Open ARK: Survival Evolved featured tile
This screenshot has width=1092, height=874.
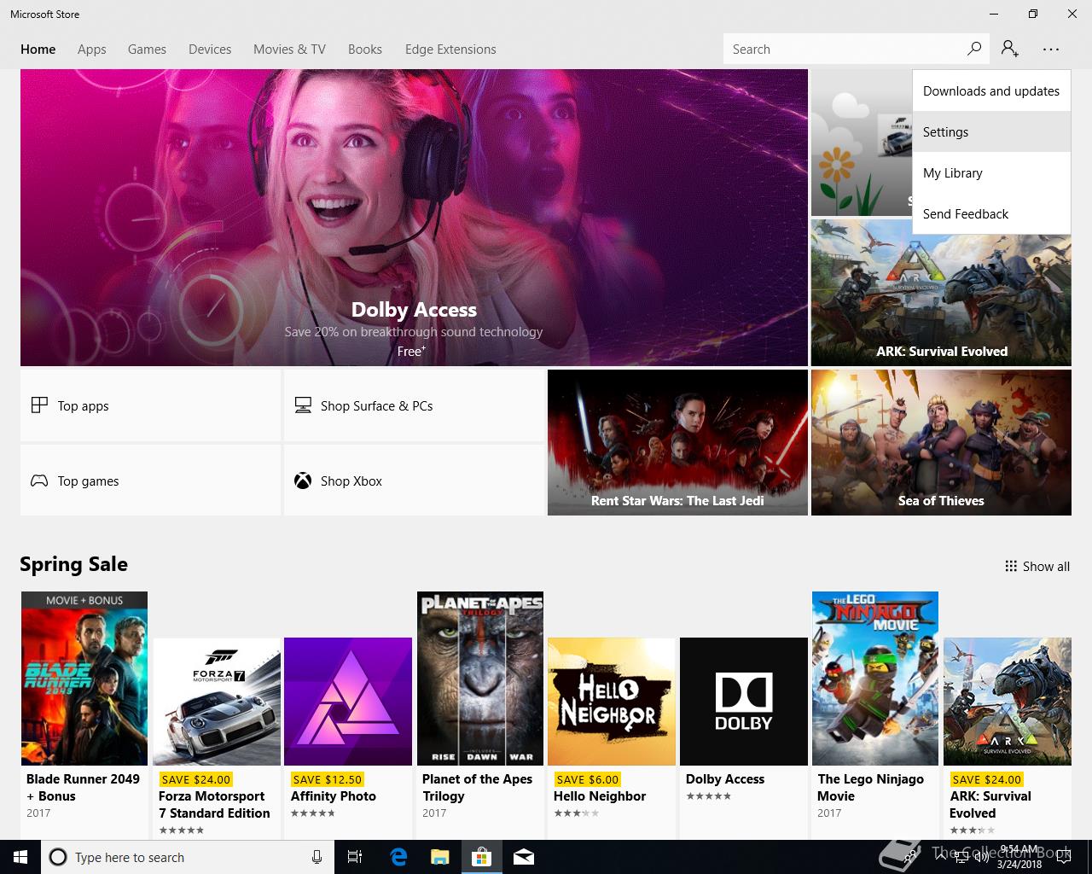pos(941,293)
